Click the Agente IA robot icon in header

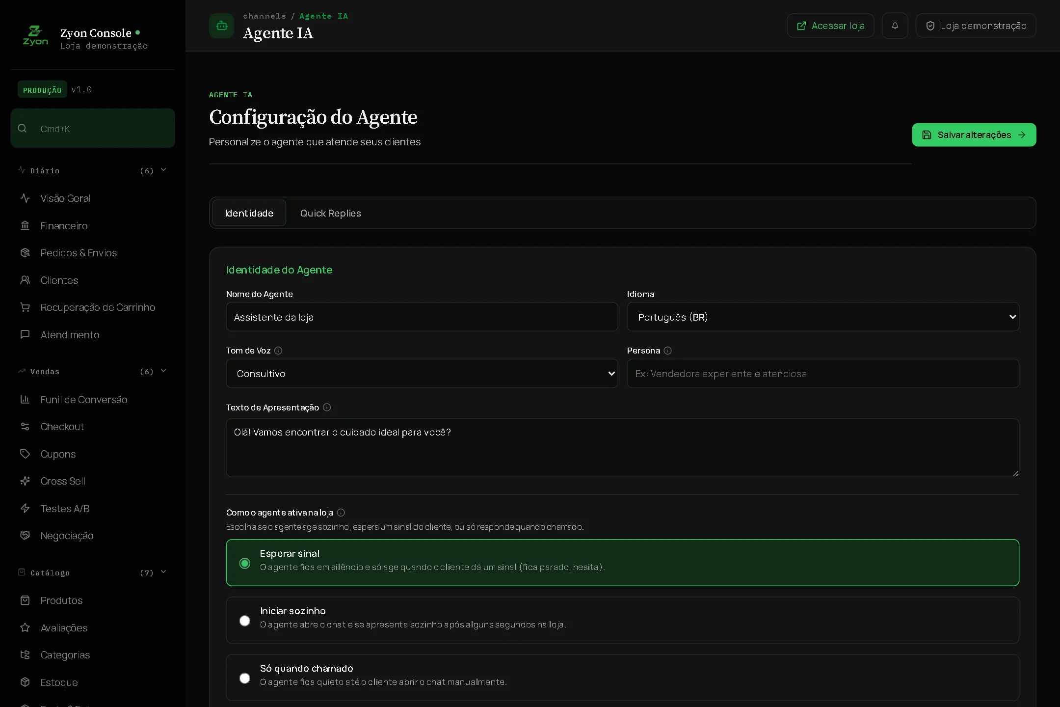coord(222,26)
